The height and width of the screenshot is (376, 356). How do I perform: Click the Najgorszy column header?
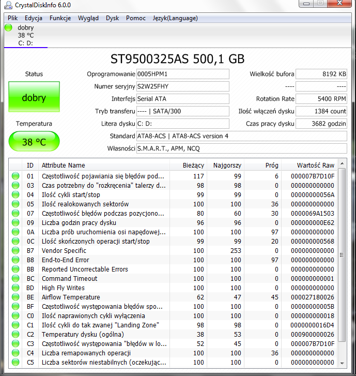(x=225, y=165)
